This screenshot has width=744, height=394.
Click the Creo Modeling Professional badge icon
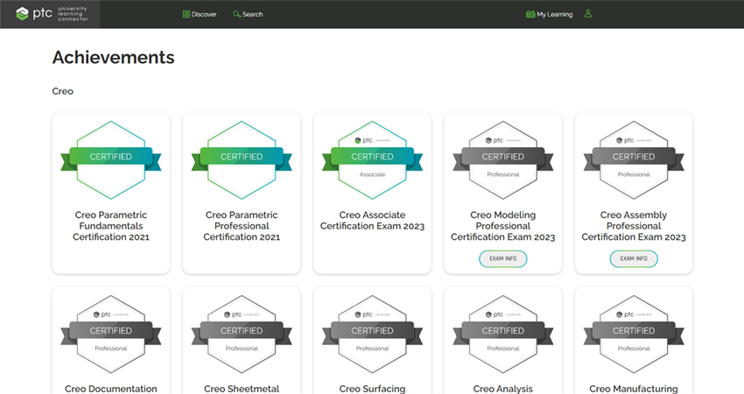pos(502,158)
